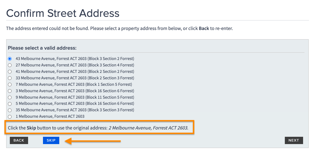This screenshot has width=316, height=155.
Task: Click the Next button
Action: (294, 140)
